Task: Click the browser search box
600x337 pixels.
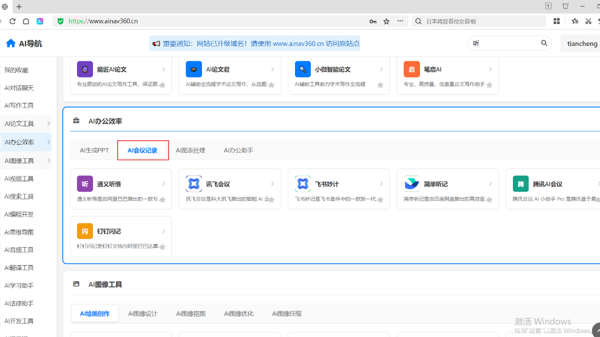Action: [x=479, y=21]
